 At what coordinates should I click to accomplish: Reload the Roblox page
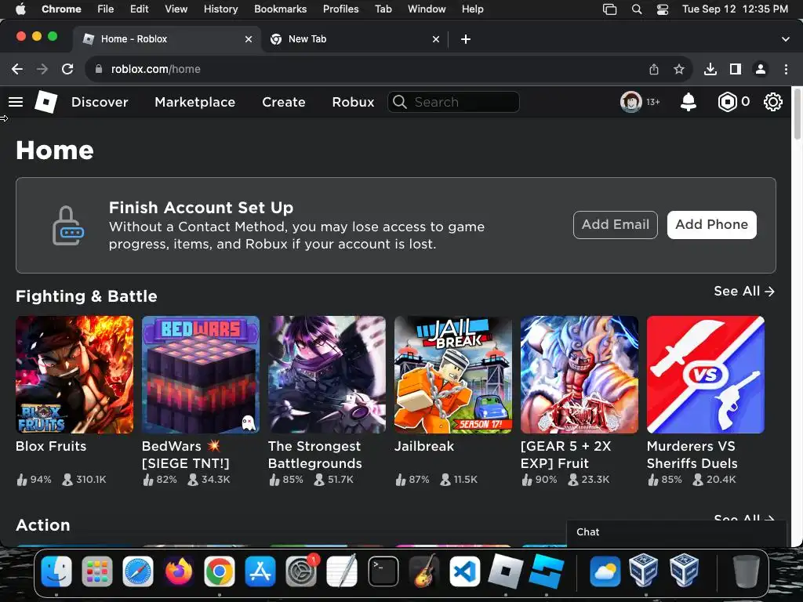pyautogui.click(x=67, y=69)
